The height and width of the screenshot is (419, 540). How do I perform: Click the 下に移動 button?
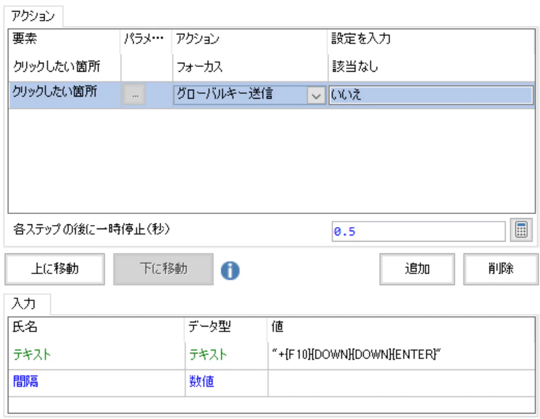(163, 269)
